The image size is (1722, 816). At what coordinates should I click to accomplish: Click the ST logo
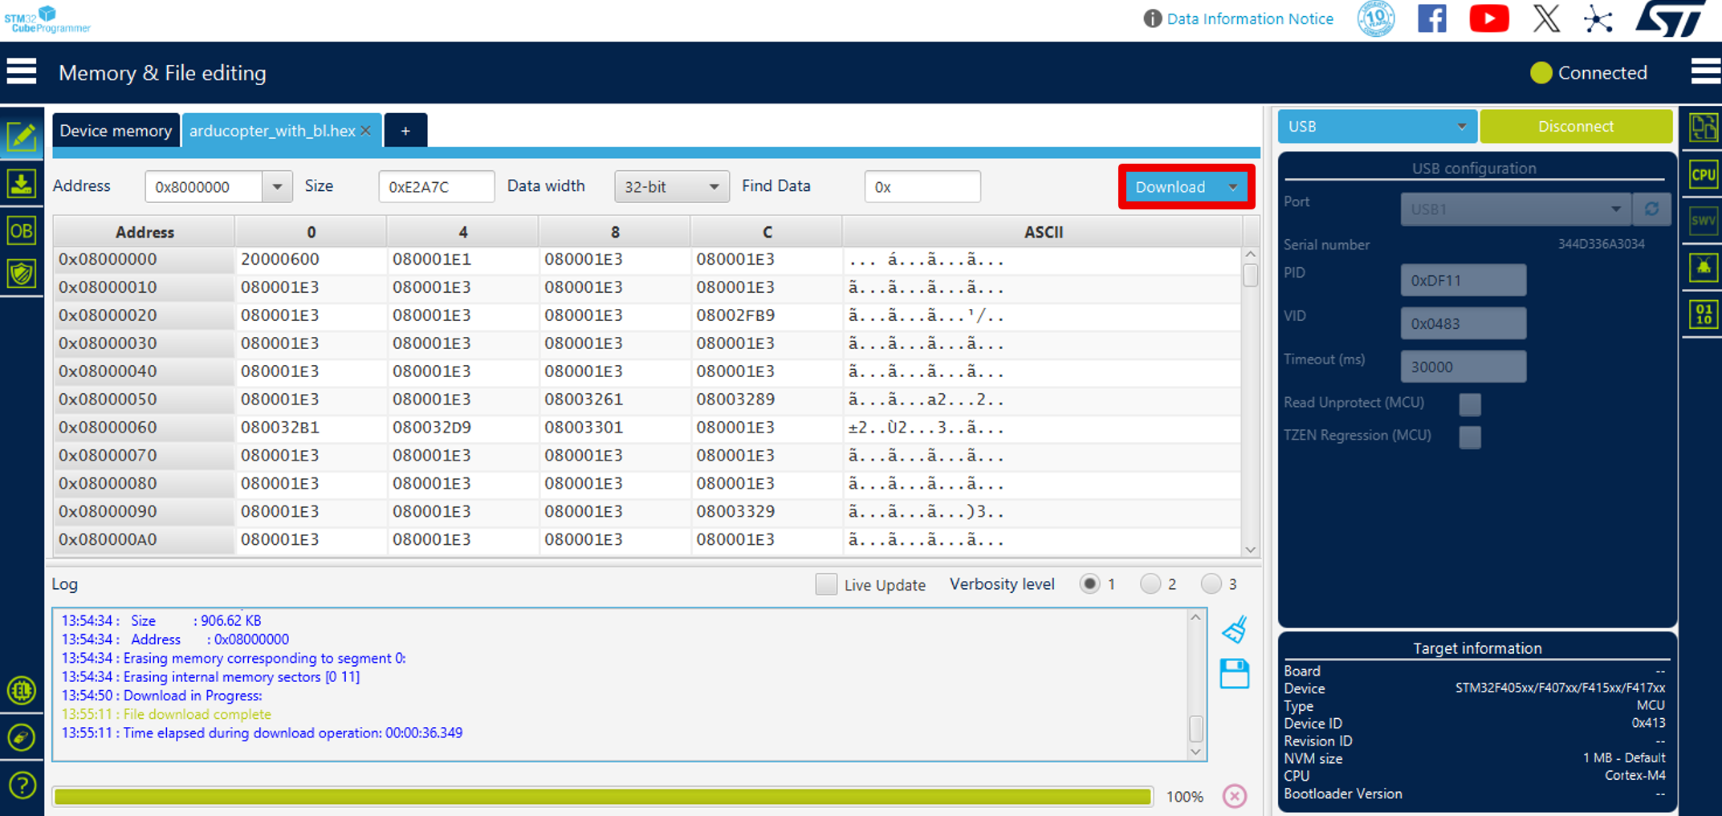tap(1671, 18)
